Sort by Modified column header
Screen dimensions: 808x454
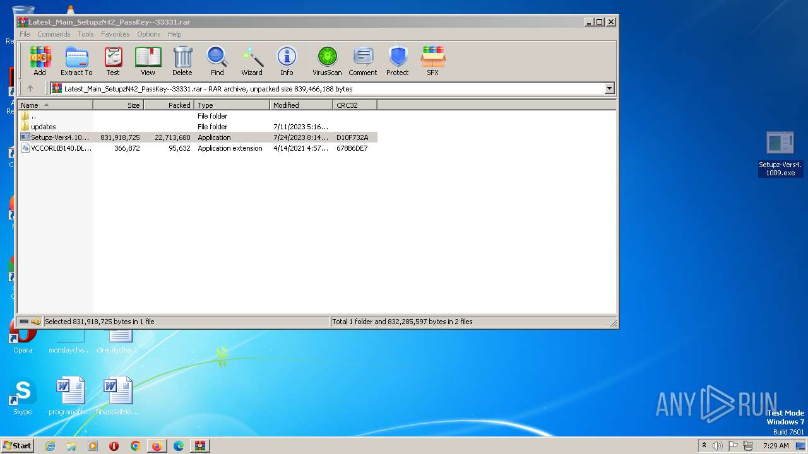[302, 105]
